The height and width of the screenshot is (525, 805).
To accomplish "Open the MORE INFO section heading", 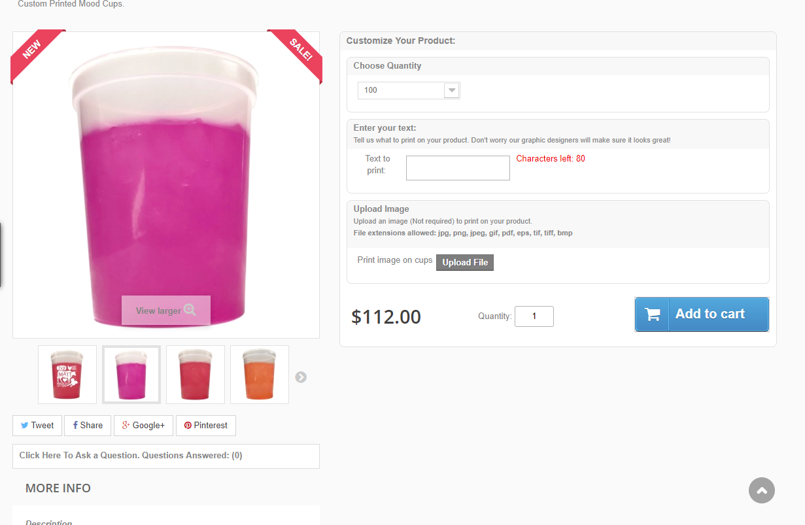I will click(x=58, y=488).
